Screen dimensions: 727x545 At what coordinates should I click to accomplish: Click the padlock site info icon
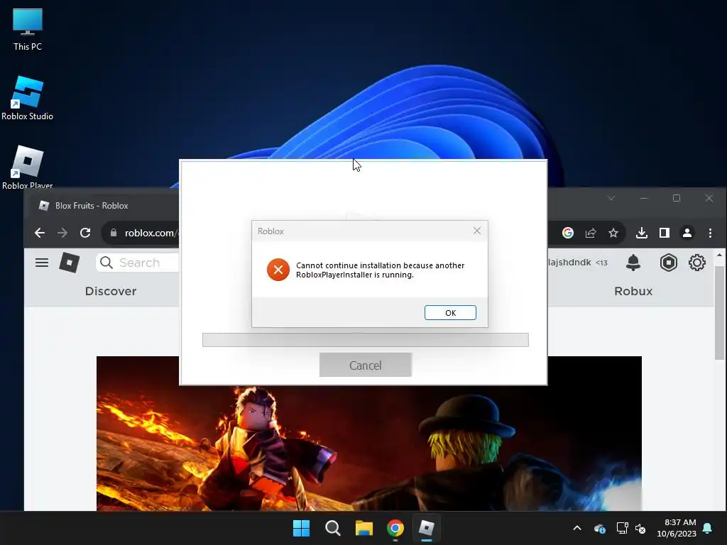(114, 233)
